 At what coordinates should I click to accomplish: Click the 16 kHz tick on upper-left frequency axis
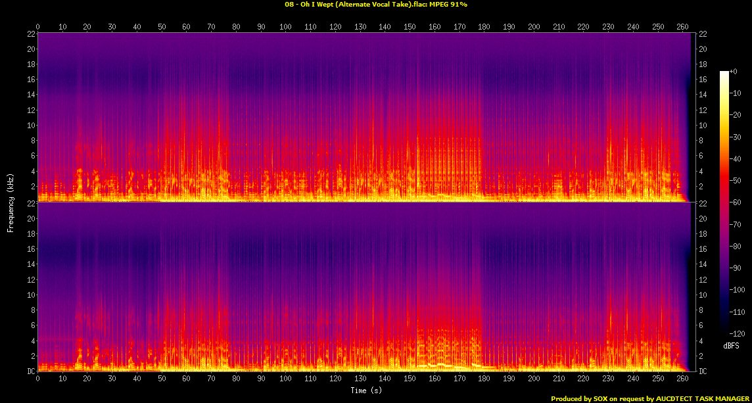[x=30, y=80]
